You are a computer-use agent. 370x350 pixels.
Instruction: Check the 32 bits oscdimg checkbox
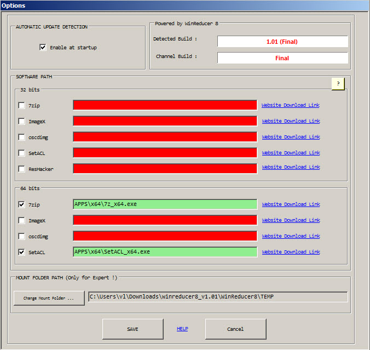coord(21,137)
